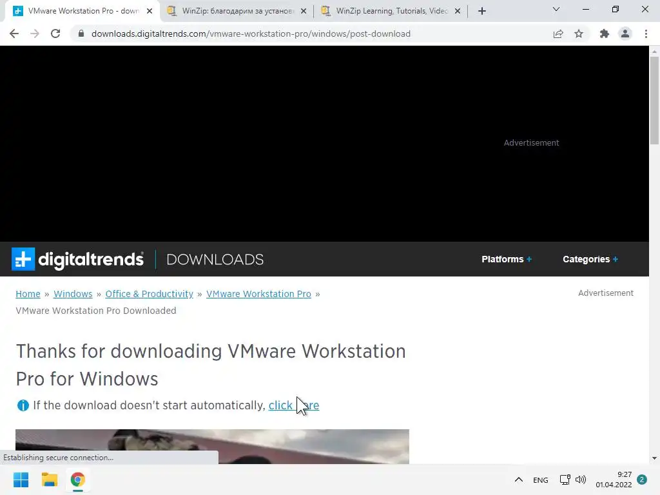The width and height of the screenshot is (660, 495).
Task: Click 'VMware Workstation Pro Downloaded' text
Action: pyautogui.click(x=96, y=311)
